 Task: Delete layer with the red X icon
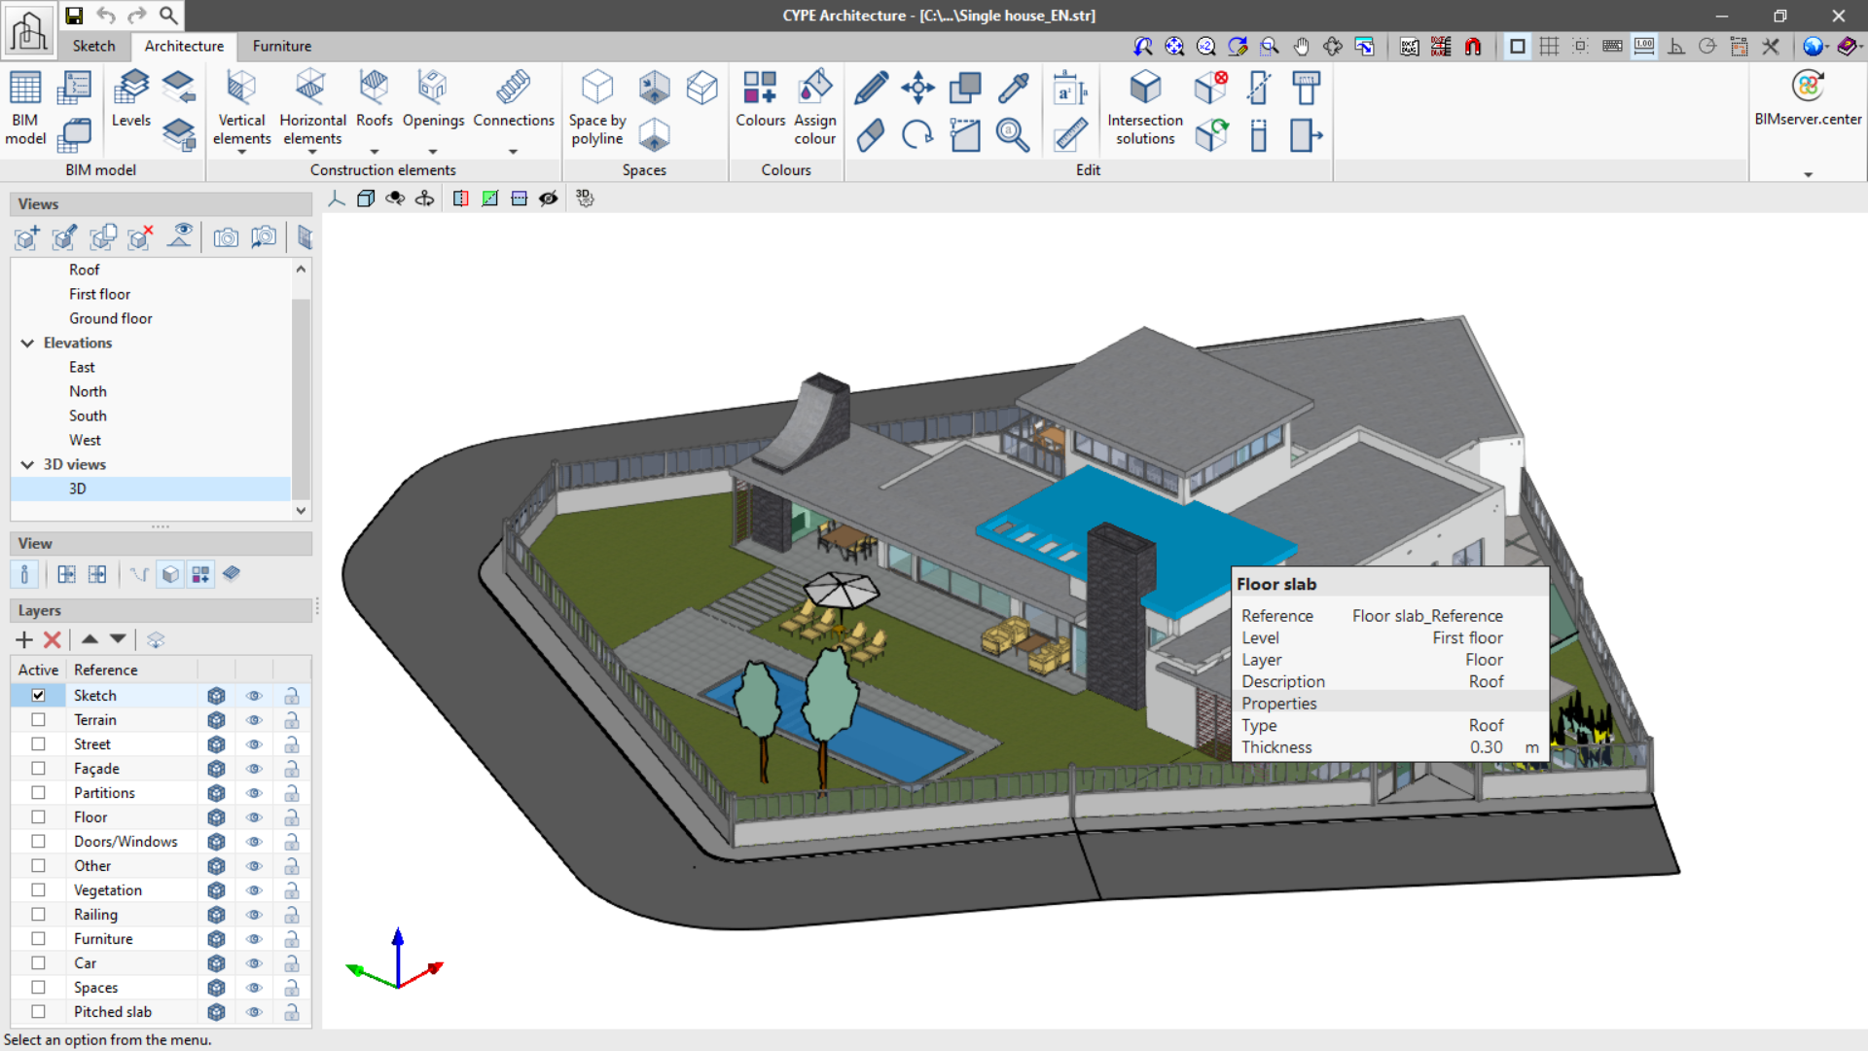pos(53,639)
